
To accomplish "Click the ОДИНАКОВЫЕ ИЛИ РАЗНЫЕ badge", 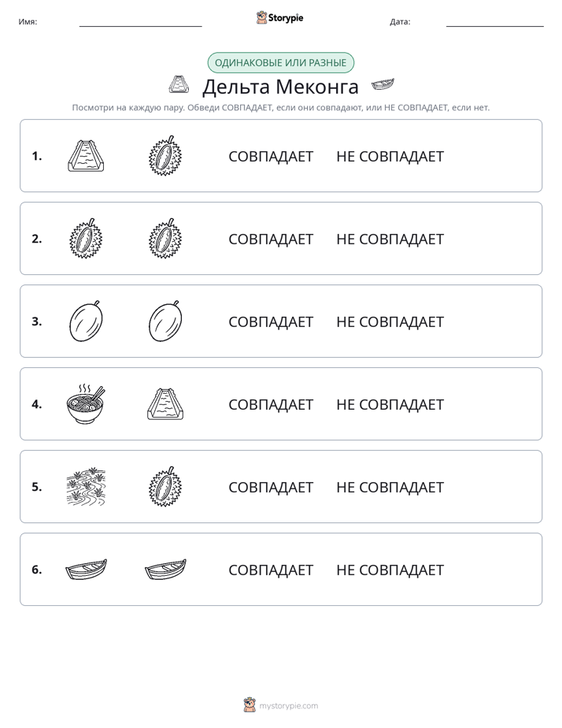I will click(x=280, y=63).
